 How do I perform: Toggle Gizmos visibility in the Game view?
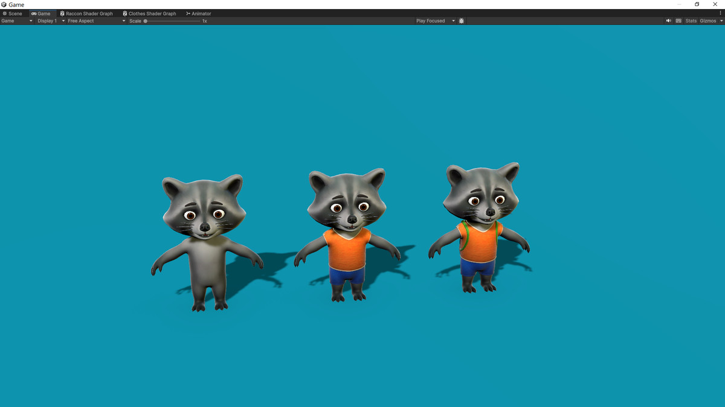click(x=707, y=21)
